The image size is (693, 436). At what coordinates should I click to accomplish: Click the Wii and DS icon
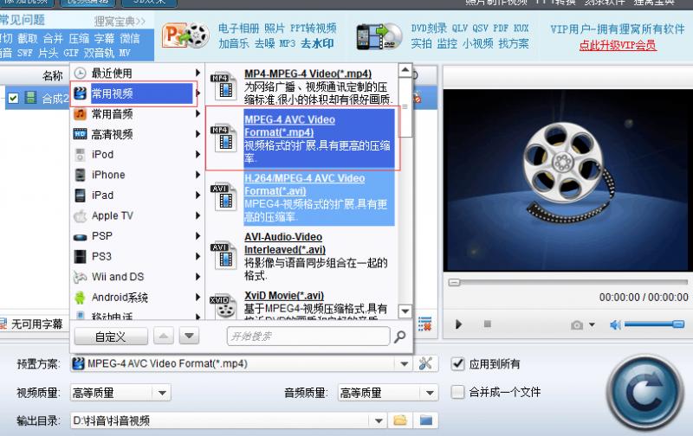80,277
